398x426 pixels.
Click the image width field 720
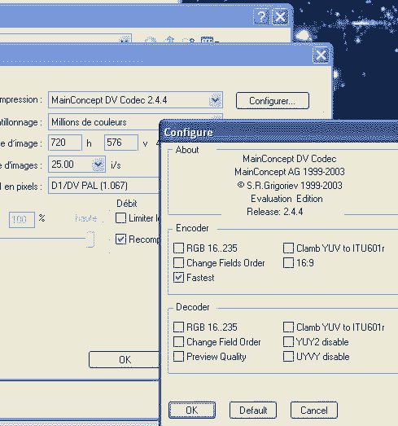(x=65, y=143)
